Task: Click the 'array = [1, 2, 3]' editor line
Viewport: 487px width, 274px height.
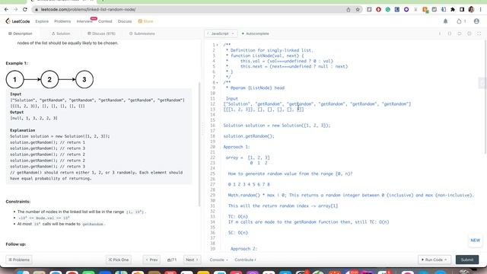Action: [x=247, y=158]
